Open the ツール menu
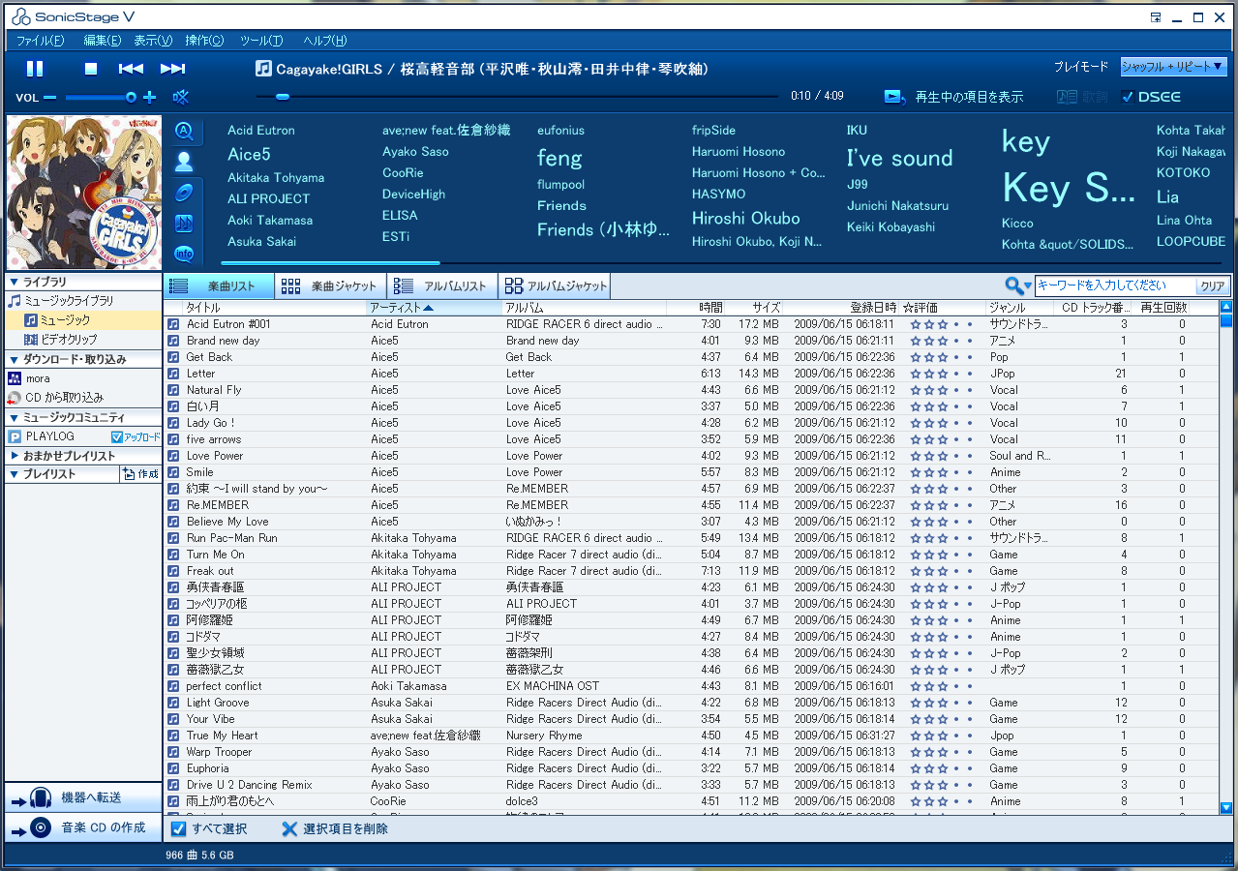The width and height of the screenshot is (1238, 871). [260, 41]
